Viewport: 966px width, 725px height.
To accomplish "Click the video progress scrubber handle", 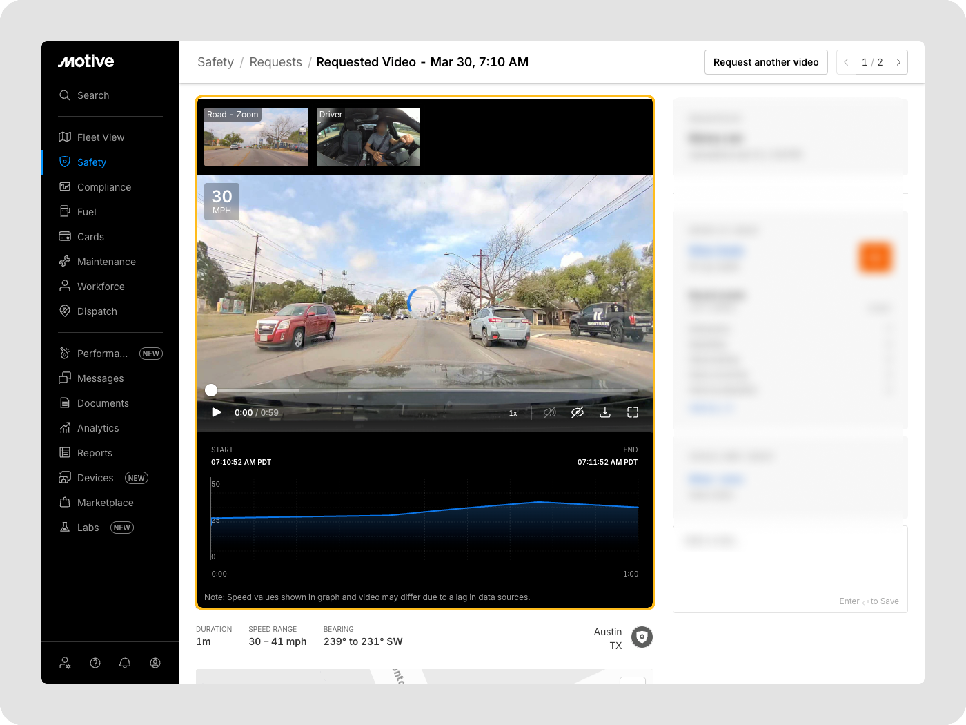I will click(x=211, y=390).
